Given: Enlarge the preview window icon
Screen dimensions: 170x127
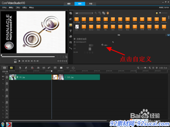Looking at the screenshot, I should (66, 57).
